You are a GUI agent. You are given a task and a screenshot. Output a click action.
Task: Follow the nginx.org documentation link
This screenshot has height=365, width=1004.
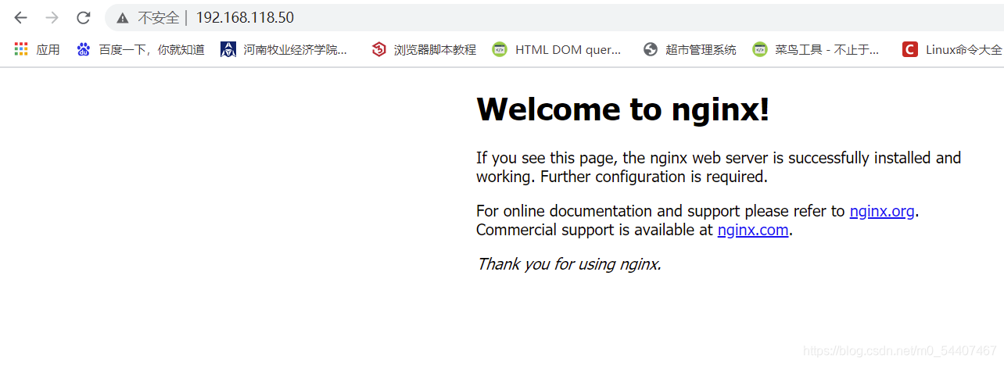(882, 211)
